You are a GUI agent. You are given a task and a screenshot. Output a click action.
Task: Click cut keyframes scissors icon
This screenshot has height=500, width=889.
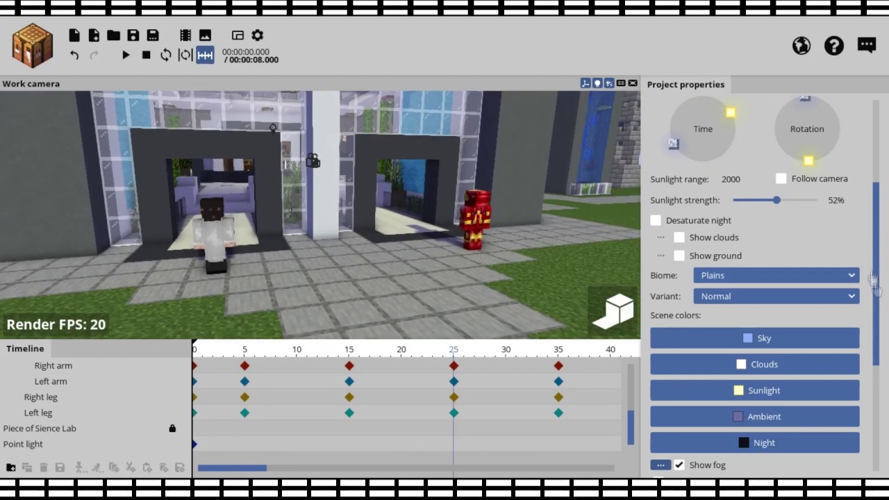(x=131, y=467)
